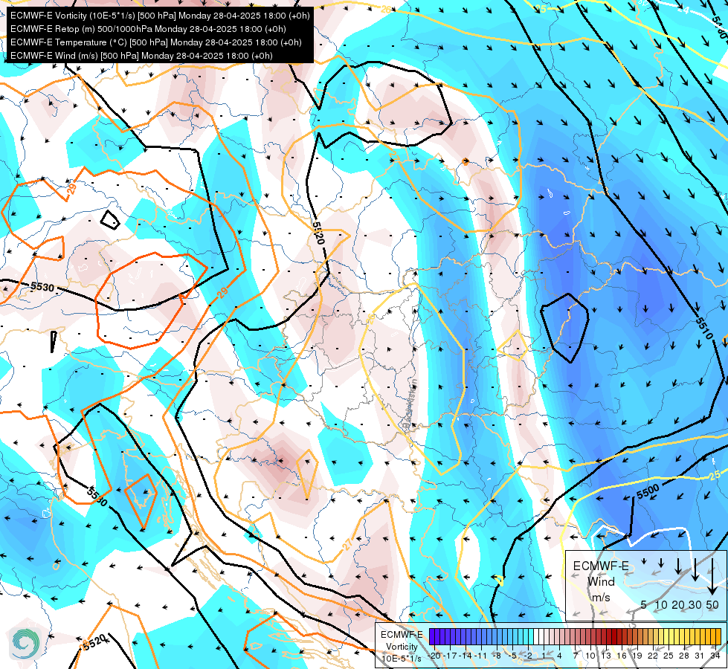
Task: Click the "-8" vorticity scale value
Action: point(497,656)
